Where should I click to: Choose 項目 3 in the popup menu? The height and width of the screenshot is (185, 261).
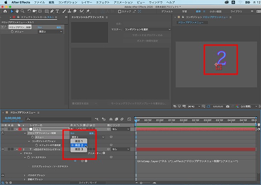(x=79, y=149)
